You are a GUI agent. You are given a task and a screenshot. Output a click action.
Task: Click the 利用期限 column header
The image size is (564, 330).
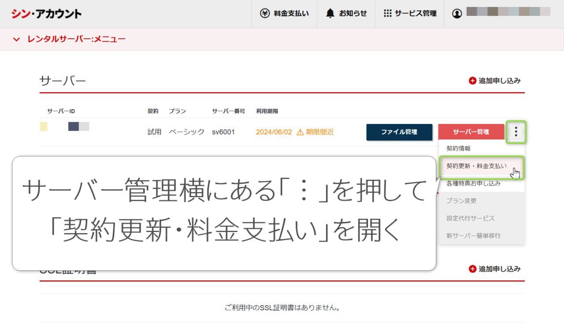[x=267, y=111]
